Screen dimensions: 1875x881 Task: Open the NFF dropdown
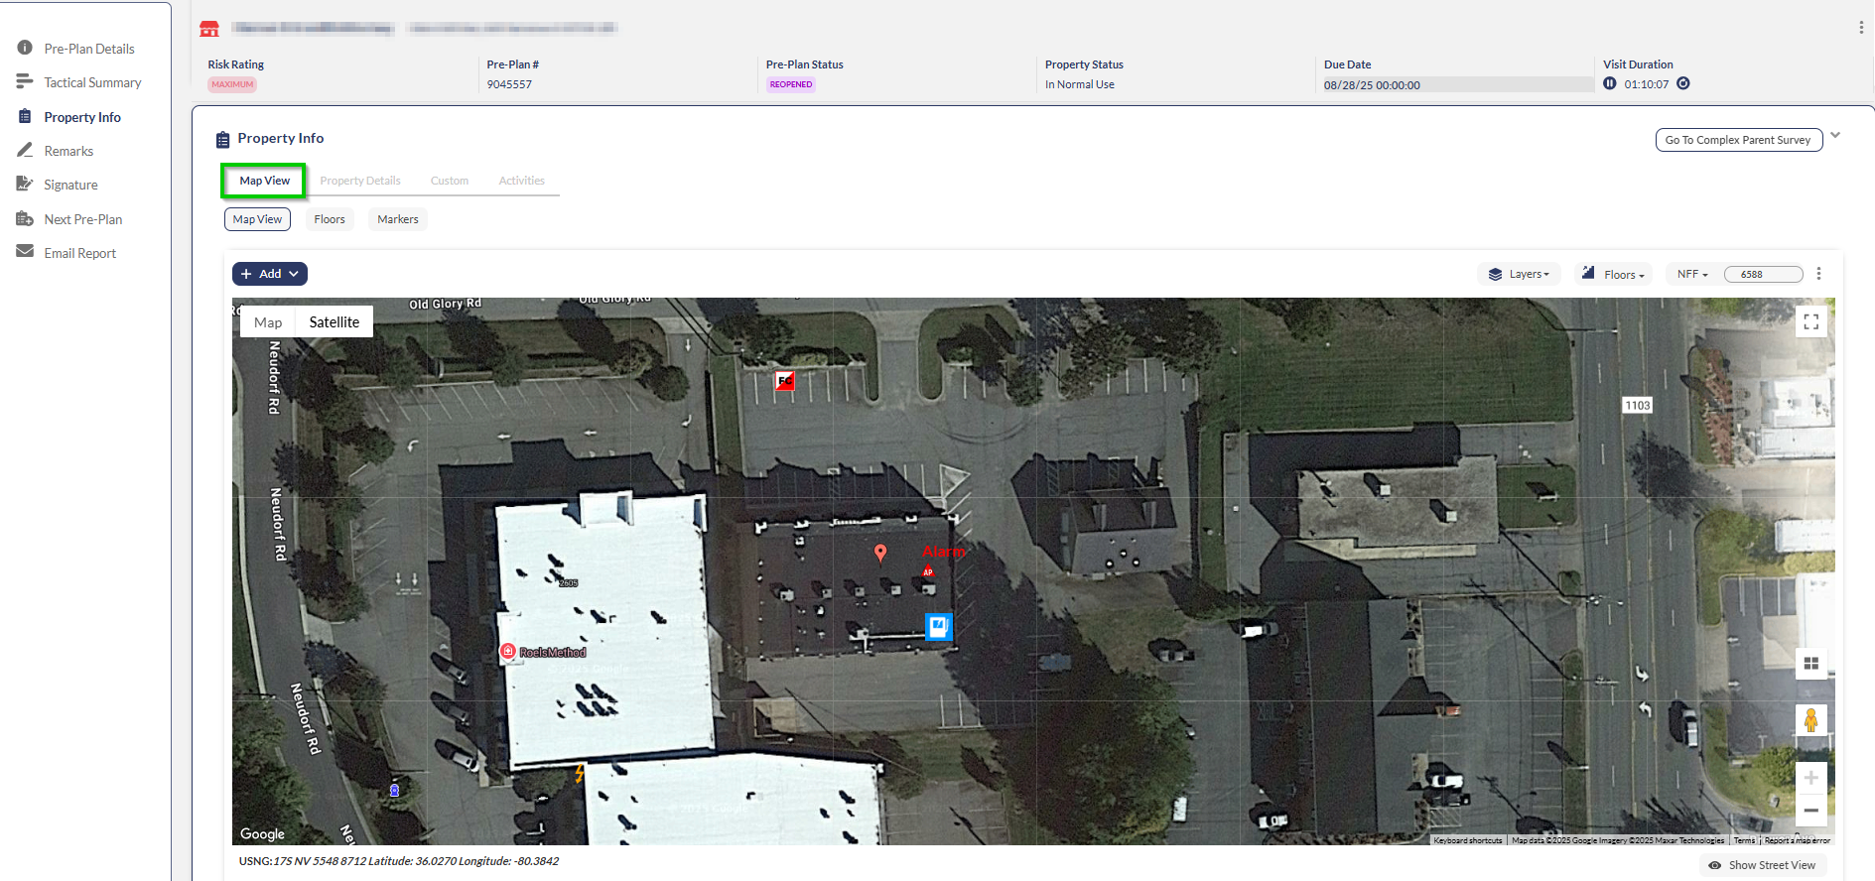point(1691,275)
